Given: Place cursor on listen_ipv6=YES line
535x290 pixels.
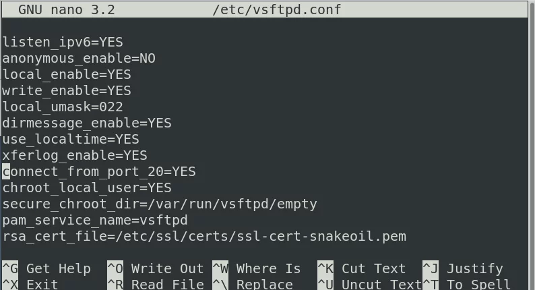Looking at the screenshot, I should (63, 42).
